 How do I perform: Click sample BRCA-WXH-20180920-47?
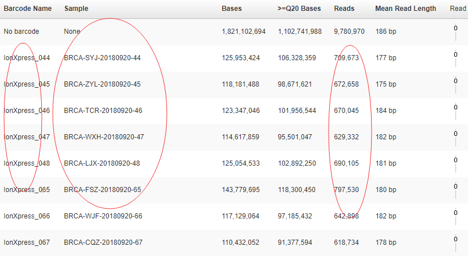pyautogui.click(x=104, y=137)
